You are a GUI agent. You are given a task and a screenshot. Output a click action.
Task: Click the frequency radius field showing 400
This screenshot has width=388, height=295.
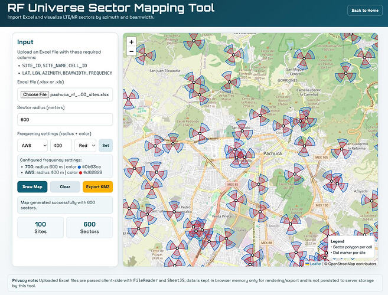61,145
